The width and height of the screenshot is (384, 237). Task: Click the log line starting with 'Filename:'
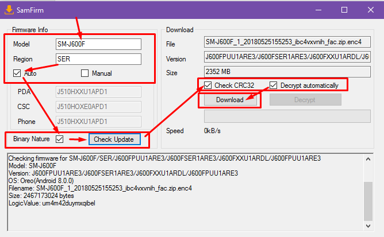[x=100, y=188]
